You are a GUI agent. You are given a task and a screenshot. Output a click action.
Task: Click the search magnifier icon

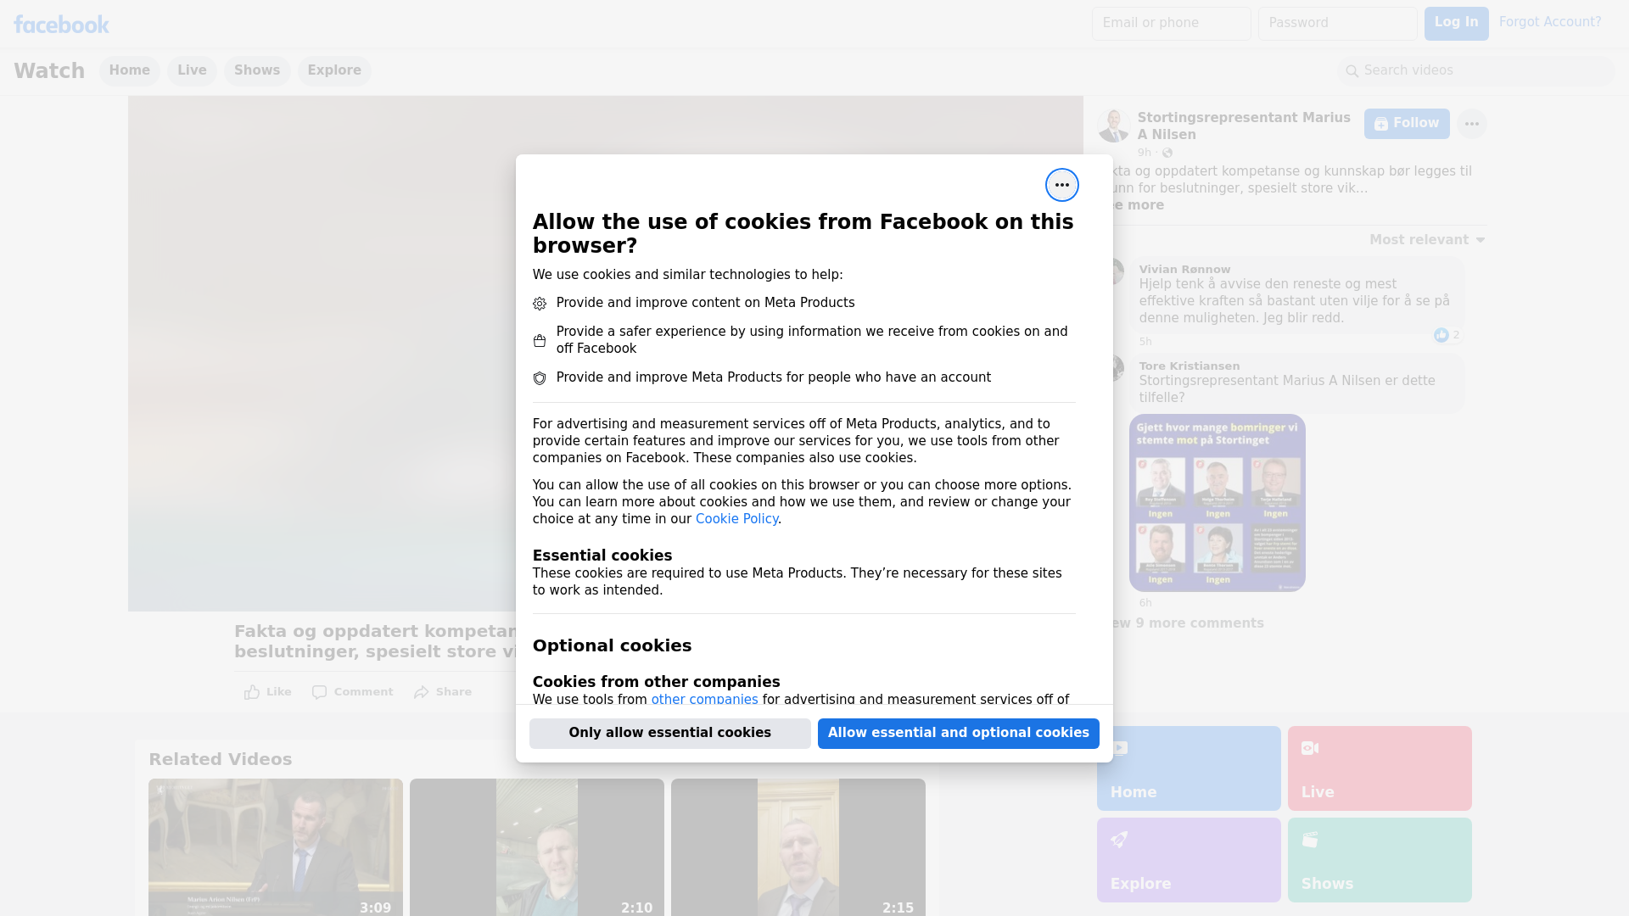tap(1352, 71)
